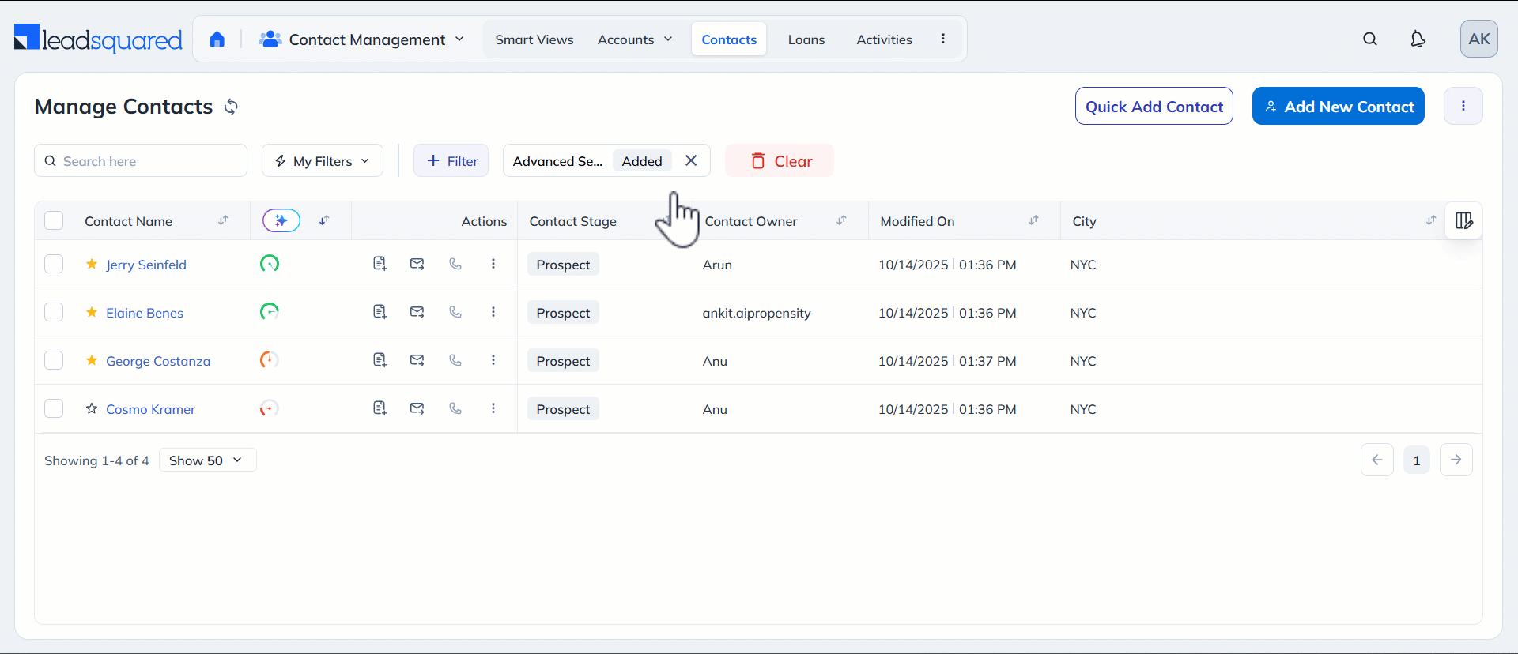Image resolution: width=1518 pixels, height=654 pixels.
Task: Click the home icon in navbar
Action: pyautogui.click(x=217, y=39)
